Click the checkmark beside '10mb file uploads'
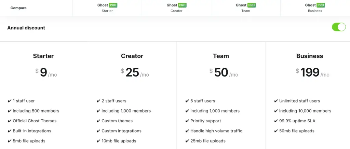This screenshot has width=350, height=149. pyautogui.click(x=98, y=141)
